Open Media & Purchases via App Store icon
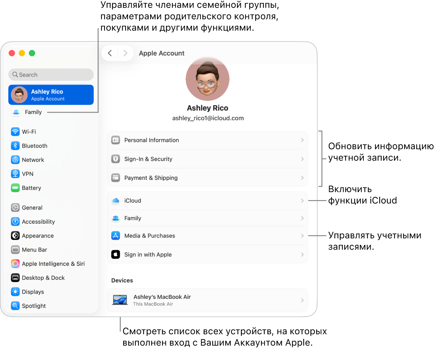The width and height of the screenshot is (443, 349). [116, 236]
